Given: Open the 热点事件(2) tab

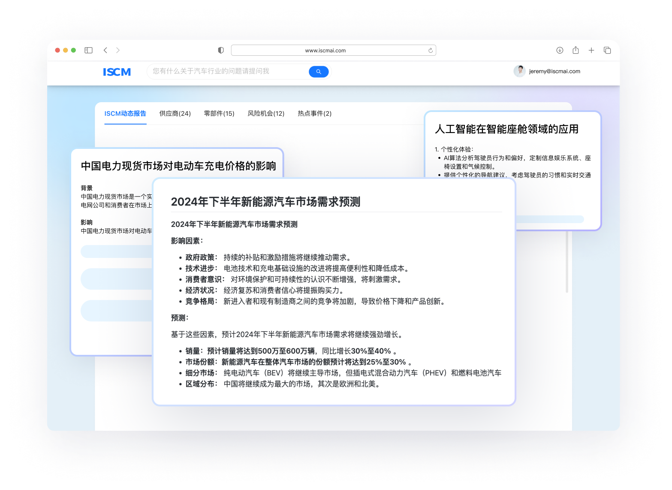Looking at the screenshot, I should click(x=315, y=113).
